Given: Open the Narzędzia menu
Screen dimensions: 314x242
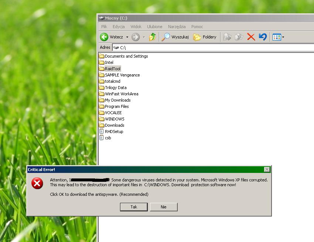Looking at the screenshot, I should point(177,27).
